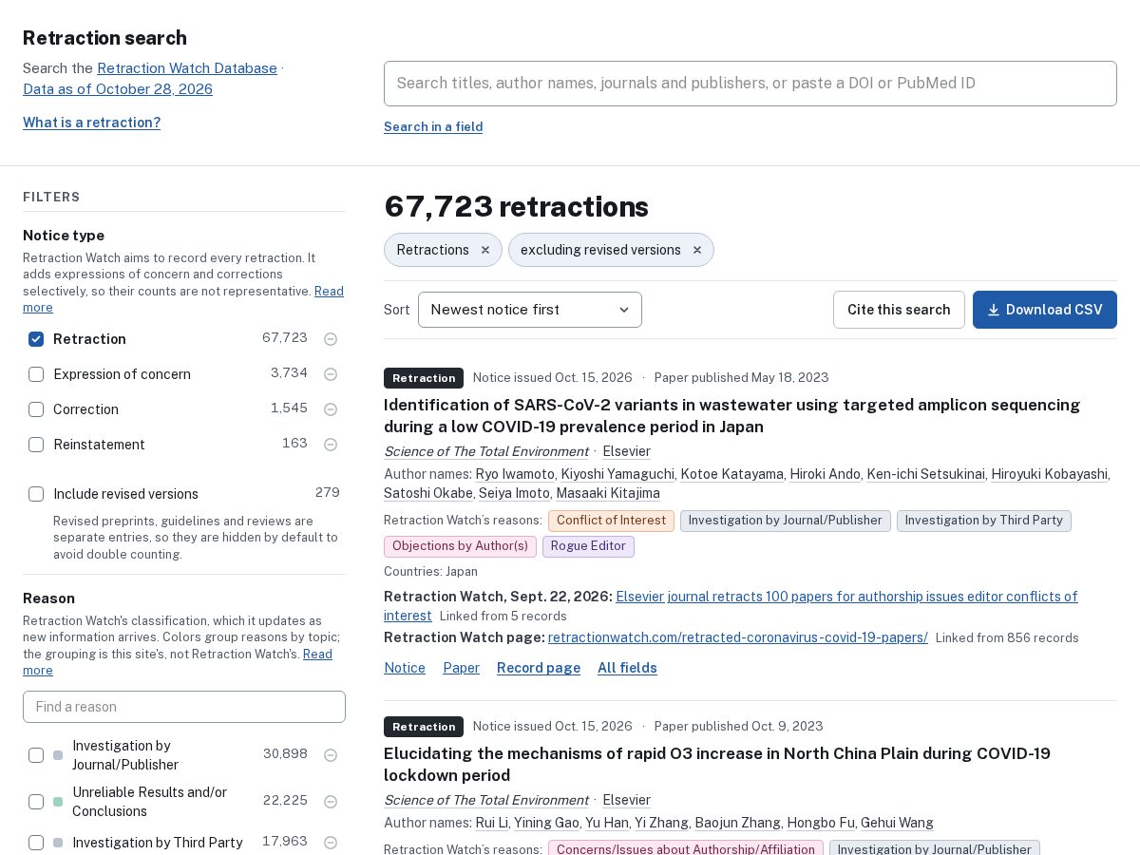Select author Hongbo Fu
This screenshot has width=1140, height=855.
click(x=821, y=823)
